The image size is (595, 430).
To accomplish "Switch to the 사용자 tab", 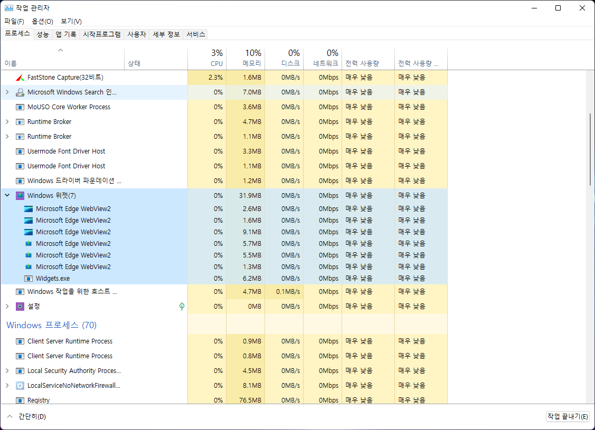I will [137, 34].
